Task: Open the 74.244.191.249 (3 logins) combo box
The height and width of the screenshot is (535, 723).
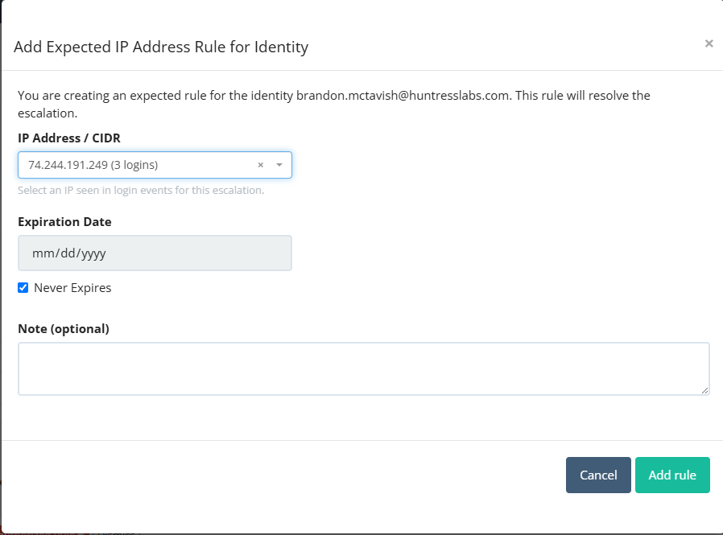Action: (x=155, y=165)
